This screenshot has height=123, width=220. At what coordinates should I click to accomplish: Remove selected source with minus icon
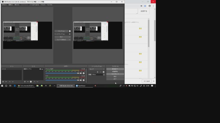pyautogui.click(x=28, y=82)
